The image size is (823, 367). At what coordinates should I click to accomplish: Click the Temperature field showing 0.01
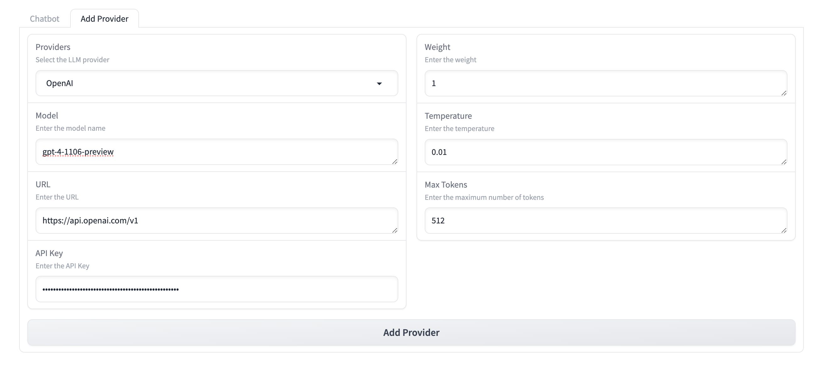click(605, 152)
